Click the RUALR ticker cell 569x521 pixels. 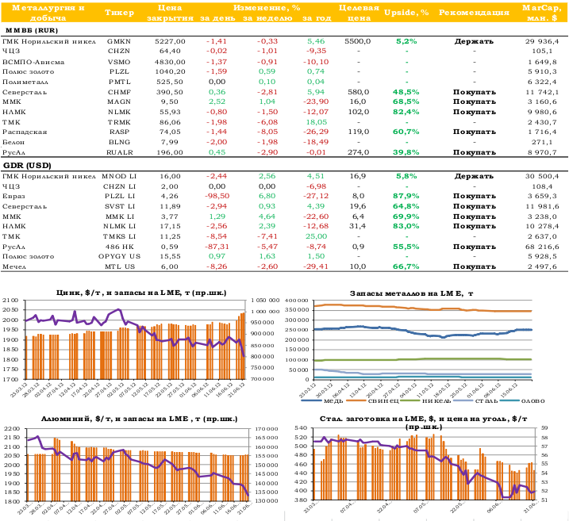tap(119, 152)
